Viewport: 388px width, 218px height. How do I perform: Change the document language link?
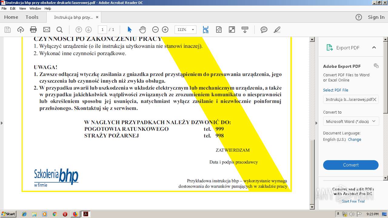pyautogui.click(x=355, y=140)
